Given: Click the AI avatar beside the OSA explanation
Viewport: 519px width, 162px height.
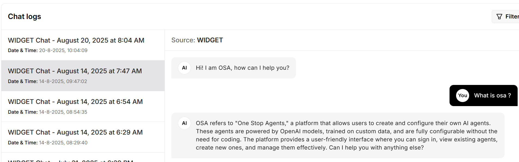Looking at the screenshot, I should pyautogui.click(x=184, y=123).
